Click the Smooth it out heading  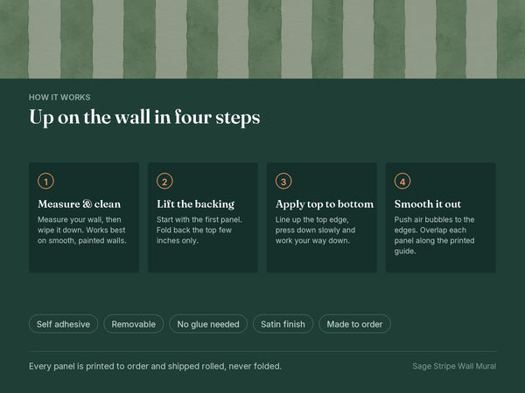(x=428, y=203)
